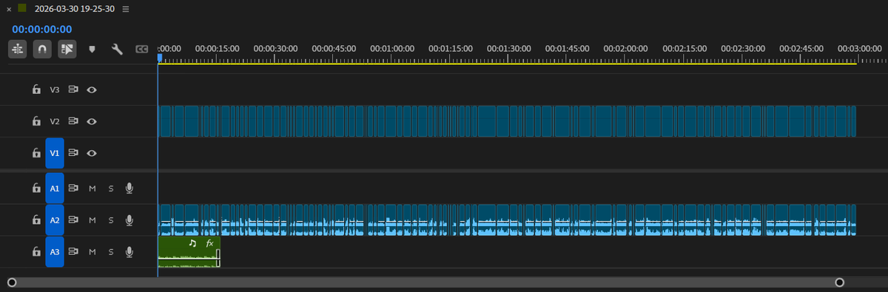Toggle track lock on A1
Viewport: 888px width, 292px height.
coord(36,188)
